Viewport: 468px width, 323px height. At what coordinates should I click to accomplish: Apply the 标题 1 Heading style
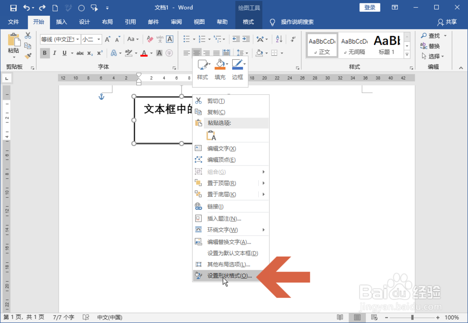point(387,45)
